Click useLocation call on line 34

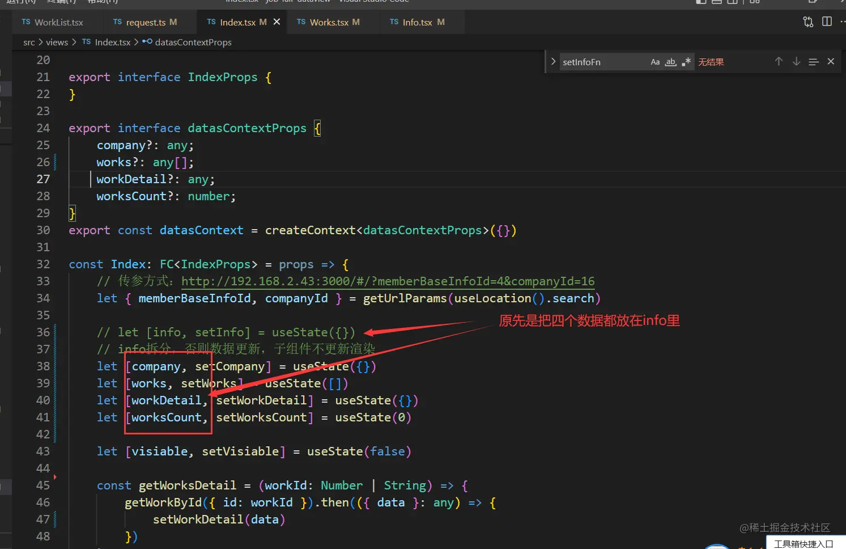(492, 298)
